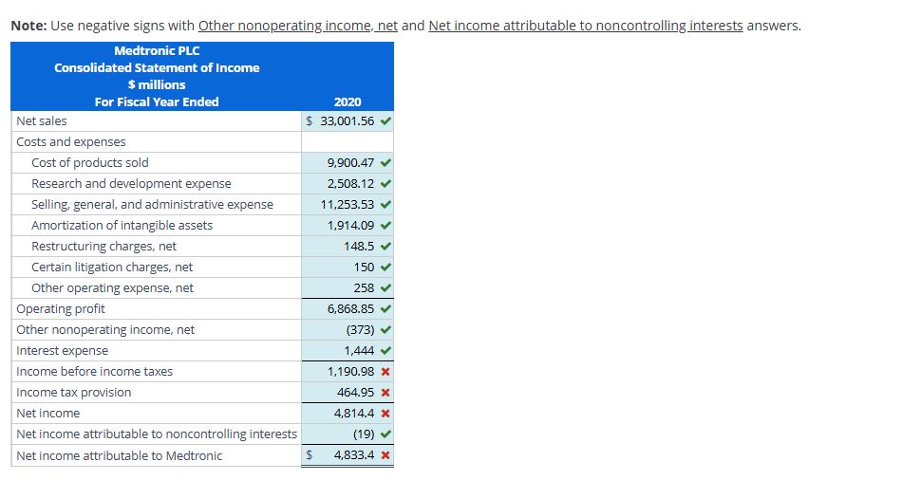This screenshot has width=902, height=480.
Task: Click the 'Costs and expenses' row label
Action: [x=71, y=142]
